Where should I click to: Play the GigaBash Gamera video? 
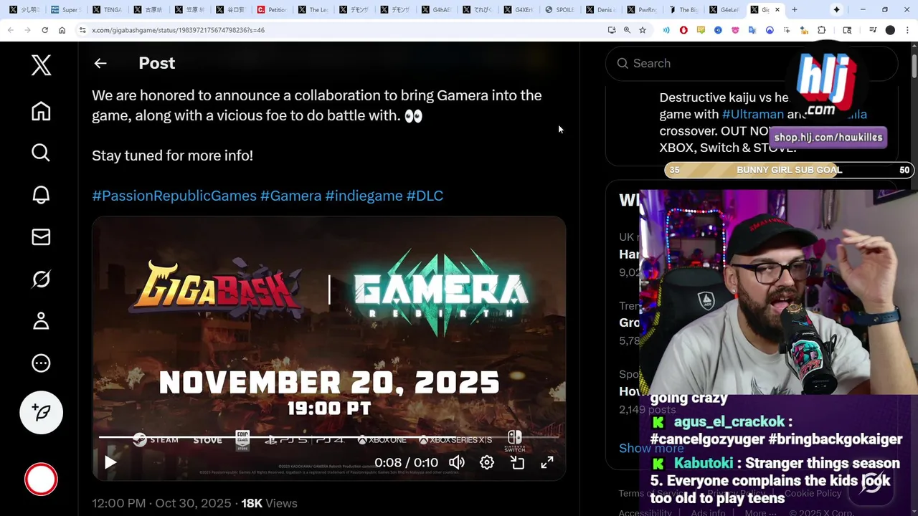point(110,462)
